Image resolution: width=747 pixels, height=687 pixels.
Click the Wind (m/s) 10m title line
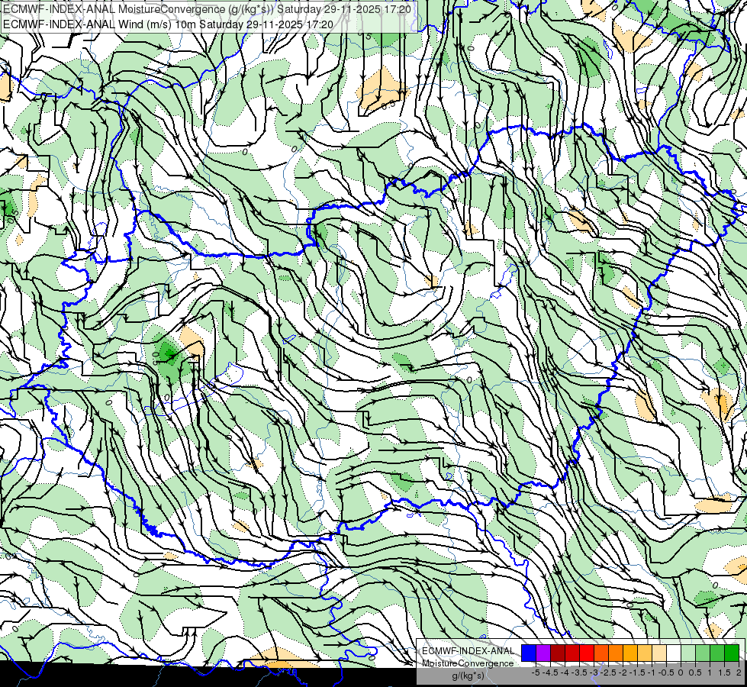click(168, 24)
